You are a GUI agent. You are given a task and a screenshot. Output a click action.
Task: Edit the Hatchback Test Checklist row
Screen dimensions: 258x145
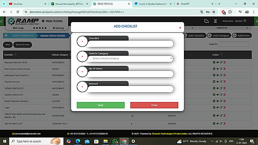221,75
